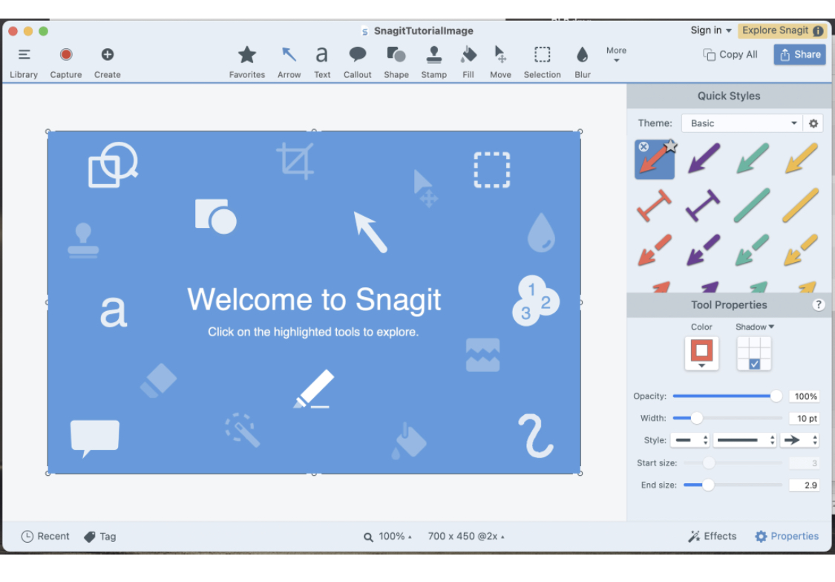The image size is (835, 582).
Task: Choose the green plain line style
Action: 753,205
